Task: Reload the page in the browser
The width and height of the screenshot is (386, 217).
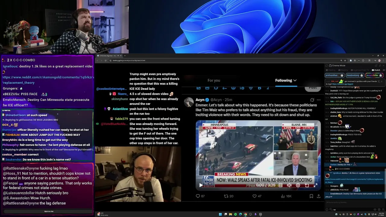Action: [x=105, y=60]
